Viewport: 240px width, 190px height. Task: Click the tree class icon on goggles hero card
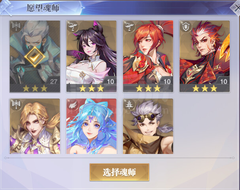pos(129,105)
